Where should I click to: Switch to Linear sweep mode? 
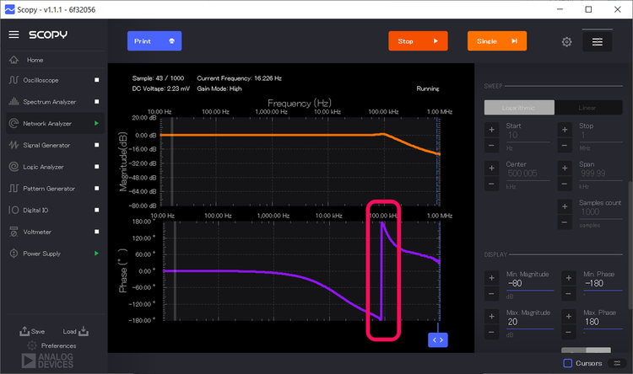pos(587,108)
